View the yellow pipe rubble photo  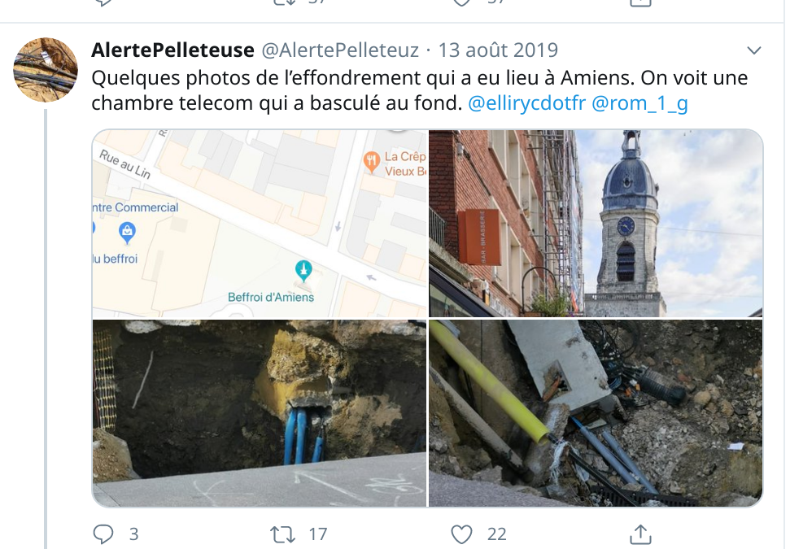click(x=596, y=413)
